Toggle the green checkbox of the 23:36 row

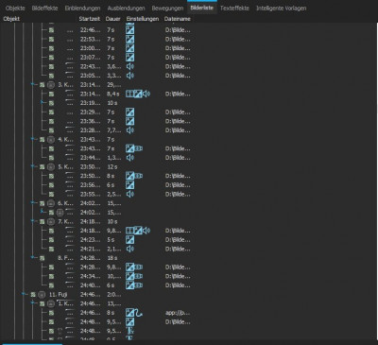[x=51, y=121]
